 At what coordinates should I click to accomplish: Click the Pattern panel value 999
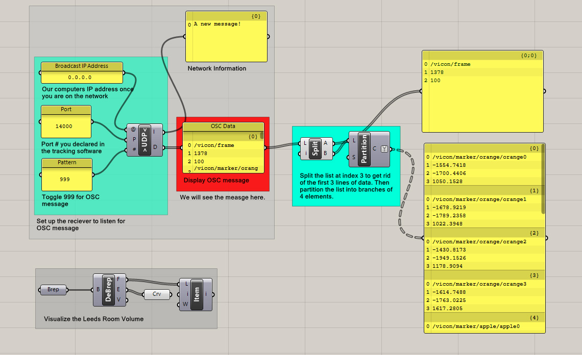[66, 179]
